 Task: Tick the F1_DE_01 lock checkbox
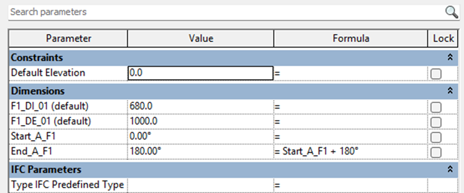coord(436,122)
